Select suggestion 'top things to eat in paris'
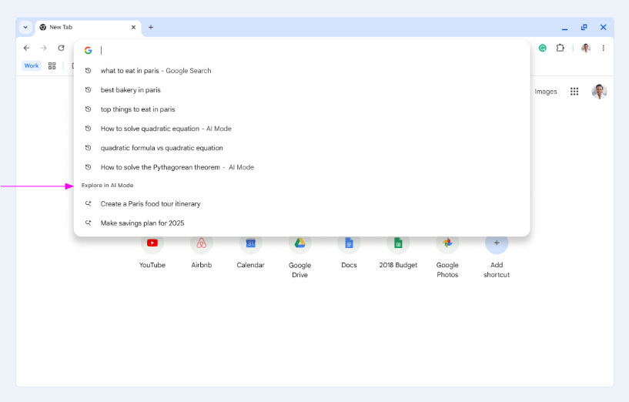 point(302,109)
